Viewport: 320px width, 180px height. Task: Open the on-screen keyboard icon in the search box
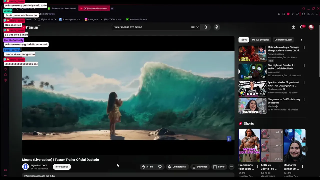[x=193, y=27]
